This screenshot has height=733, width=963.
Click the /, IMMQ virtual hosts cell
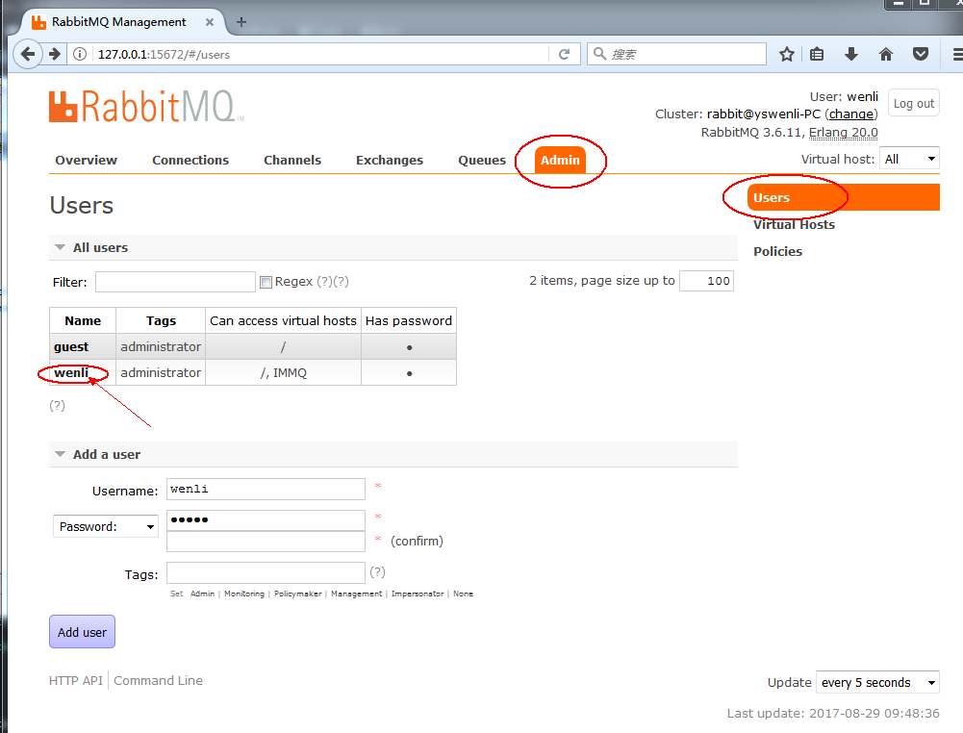[283, 372]
